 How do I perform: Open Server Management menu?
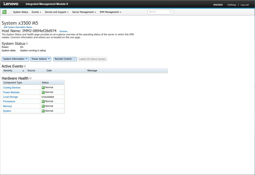[84, 12]
